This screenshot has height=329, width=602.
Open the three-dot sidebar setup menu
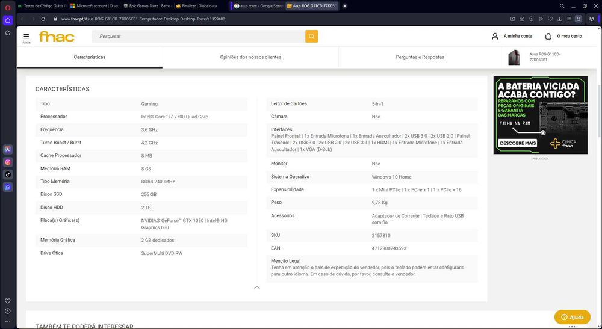tap(8, 321)
